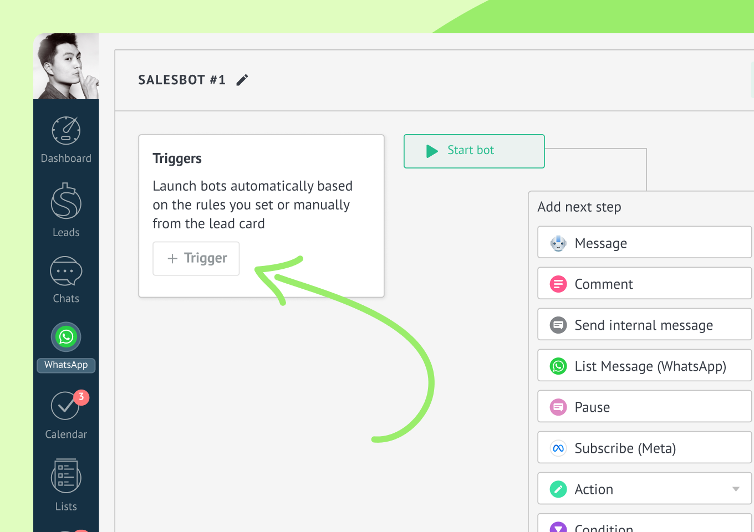The width and height of the screenshot is (754, 532).
Task: Expand the Action dropdown arrow
Action: pos(736,489)
